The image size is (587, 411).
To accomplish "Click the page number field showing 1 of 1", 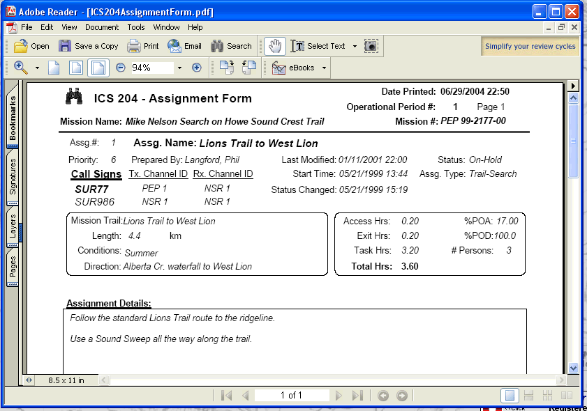I will click(292, 395).
